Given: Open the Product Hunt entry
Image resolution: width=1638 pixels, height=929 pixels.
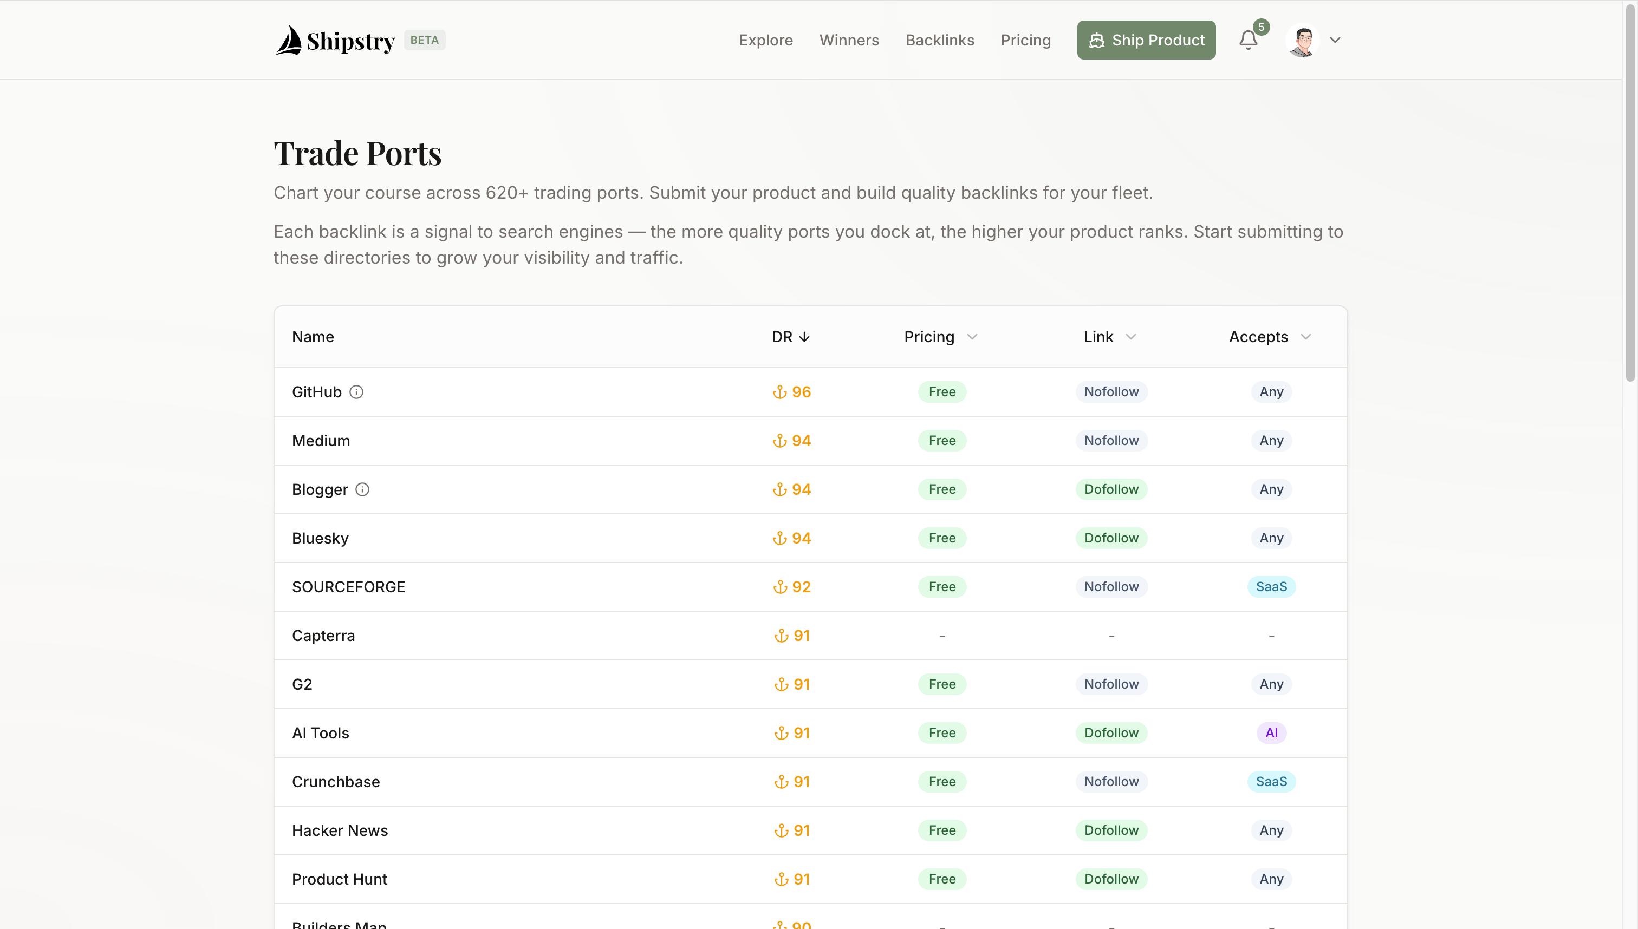Looking at the screenshot, I should coord(339,879).
